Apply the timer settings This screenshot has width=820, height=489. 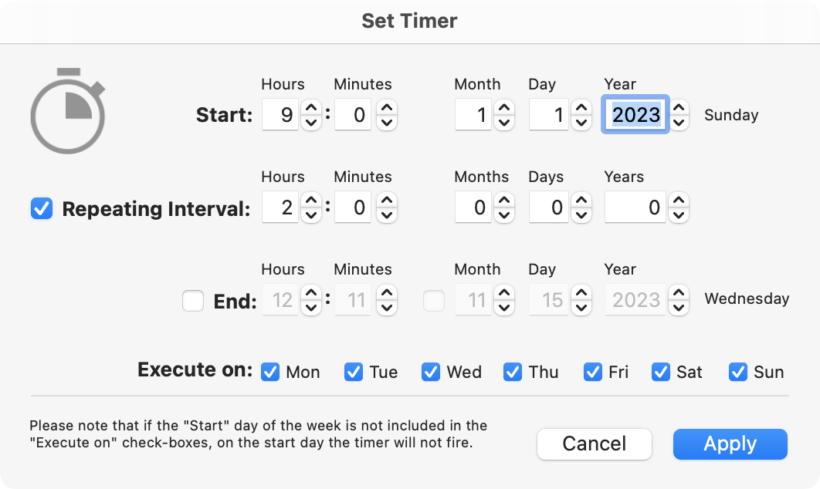point(730,444)
